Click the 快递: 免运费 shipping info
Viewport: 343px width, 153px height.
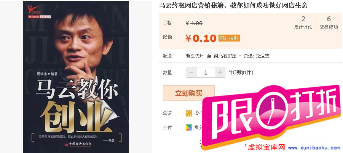tap(256, 56)
